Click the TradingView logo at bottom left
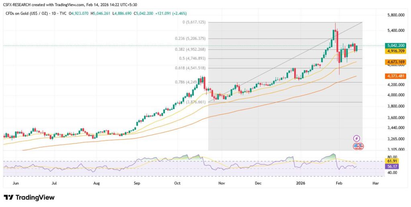This screenshot has width=411, height=207. pyautogui.click(x=29, y=197)
